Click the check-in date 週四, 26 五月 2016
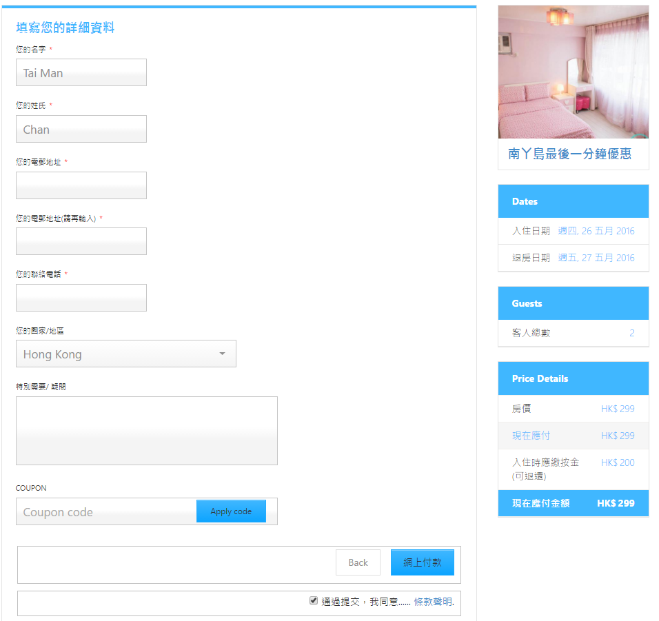The height and width of the screenshot is (621, 659). [596, 231]
